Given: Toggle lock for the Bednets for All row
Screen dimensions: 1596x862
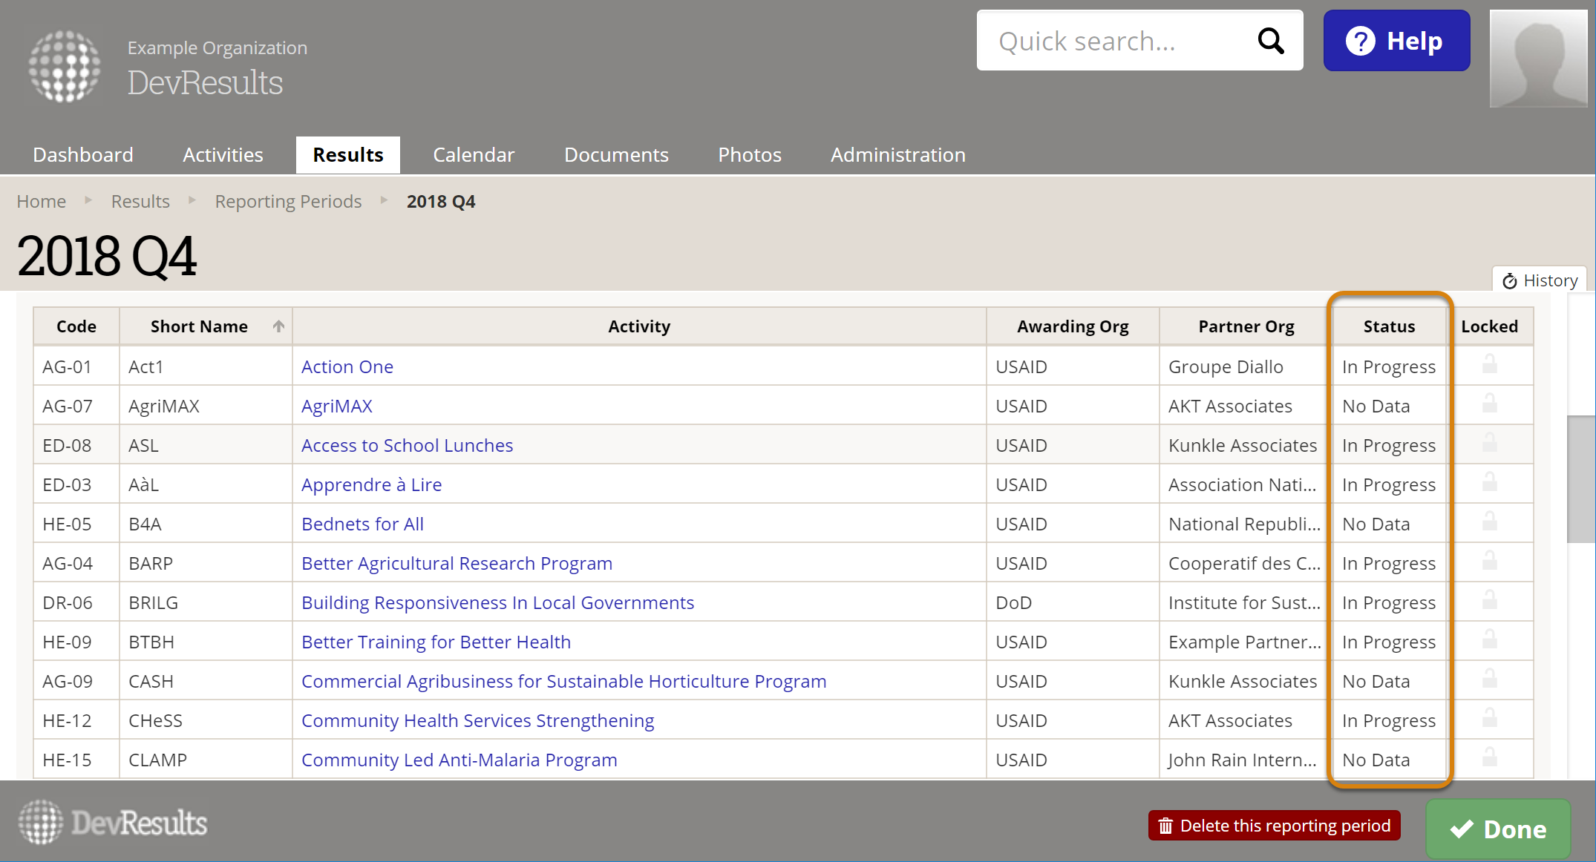Looking at the screenshot, I should click(x=1489, y=522).
